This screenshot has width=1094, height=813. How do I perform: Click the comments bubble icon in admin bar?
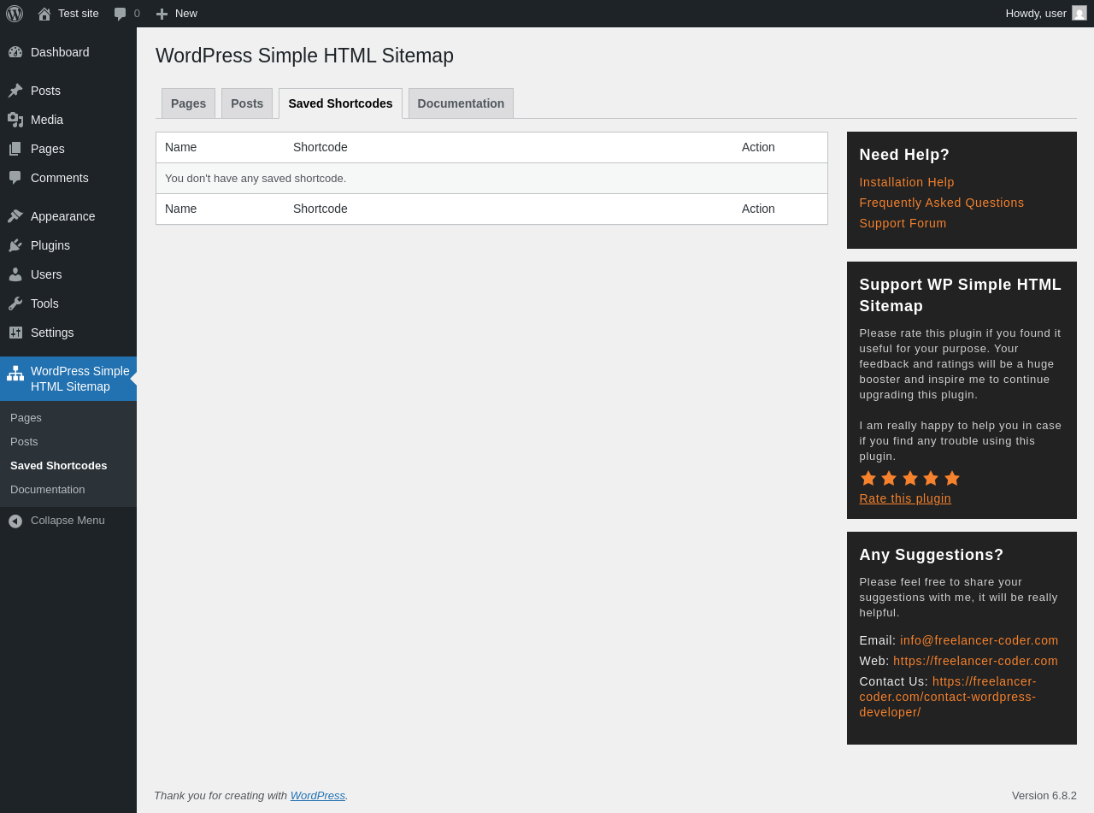(121, 14)
